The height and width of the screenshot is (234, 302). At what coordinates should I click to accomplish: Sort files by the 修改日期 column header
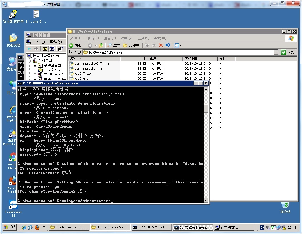[x=200, y=59]
